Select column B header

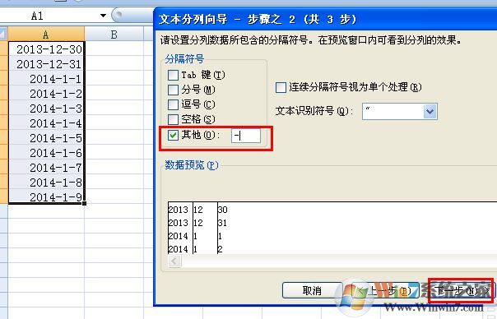coord(114,34)
